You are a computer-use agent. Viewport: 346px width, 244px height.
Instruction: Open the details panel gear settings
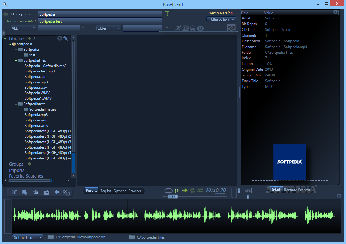pos(335,12)
